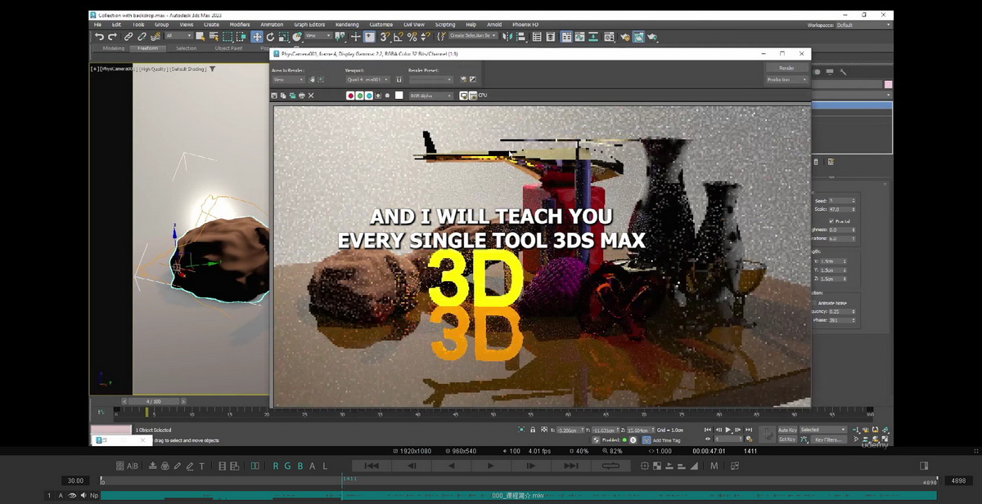
Task: Toggle Window/Crossing selection icon
Action: pos(241,36)
